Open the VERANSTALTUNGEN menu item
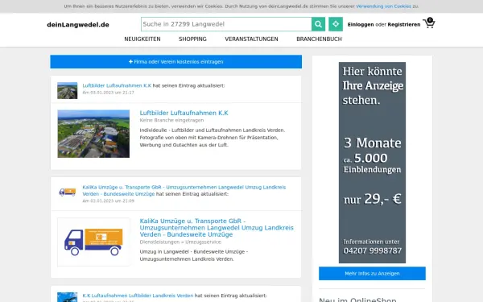The image size is (483, 302). coord(251,39)
